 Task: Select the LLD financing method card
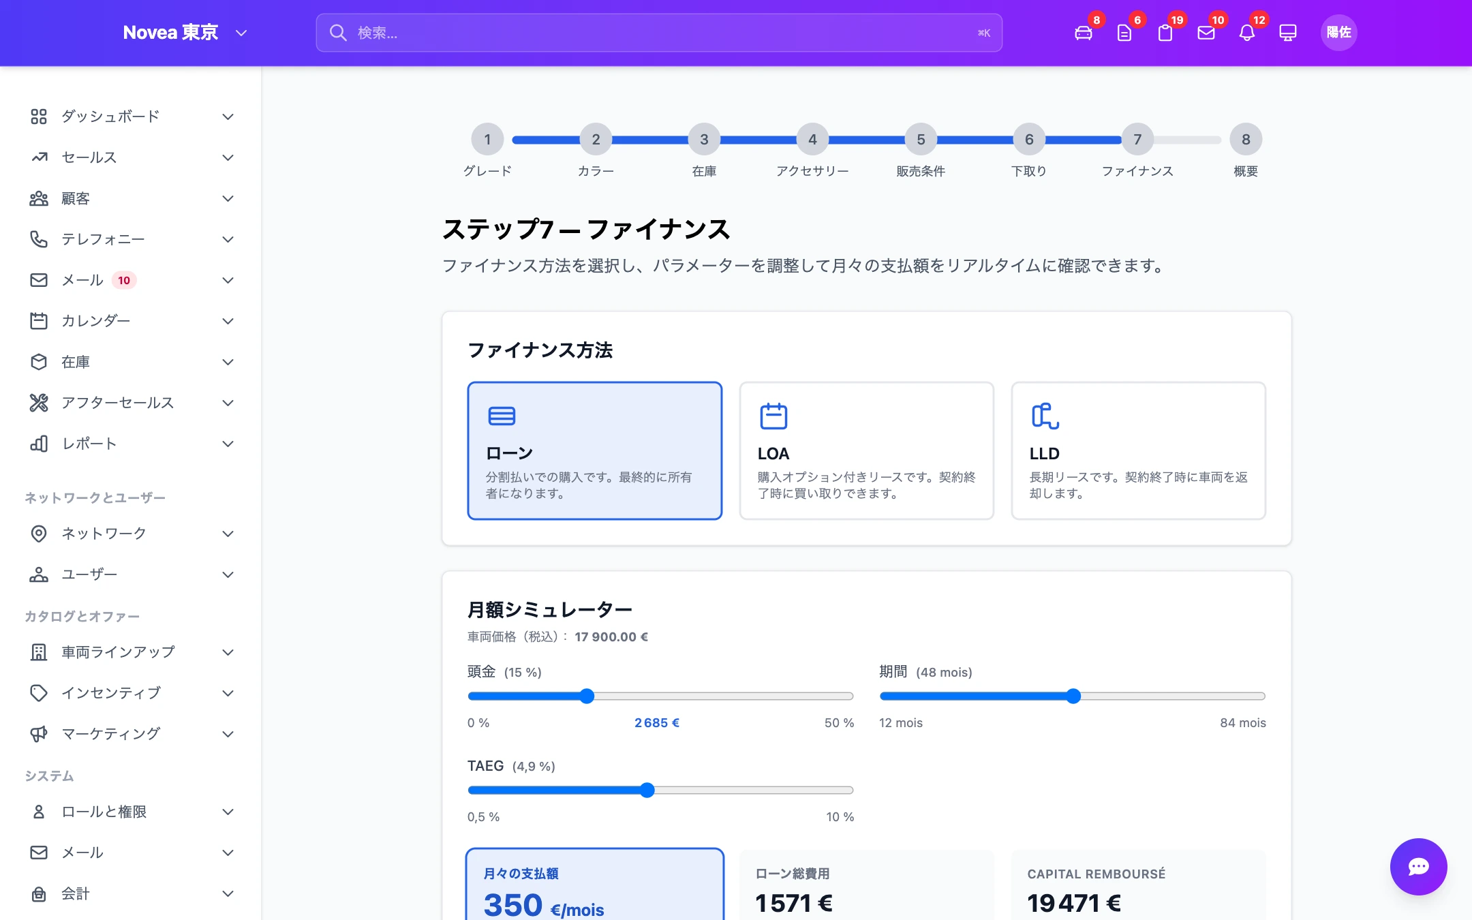point(1138,450)
